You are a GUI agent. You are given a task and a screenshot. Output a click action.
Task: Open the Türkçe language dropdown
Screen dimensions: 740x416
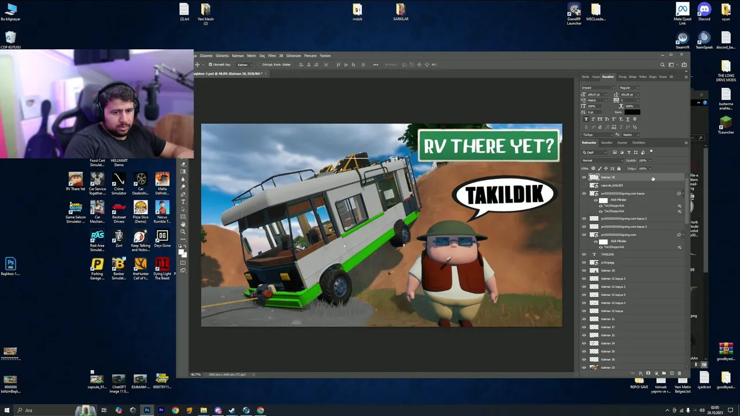coord(597,135)
